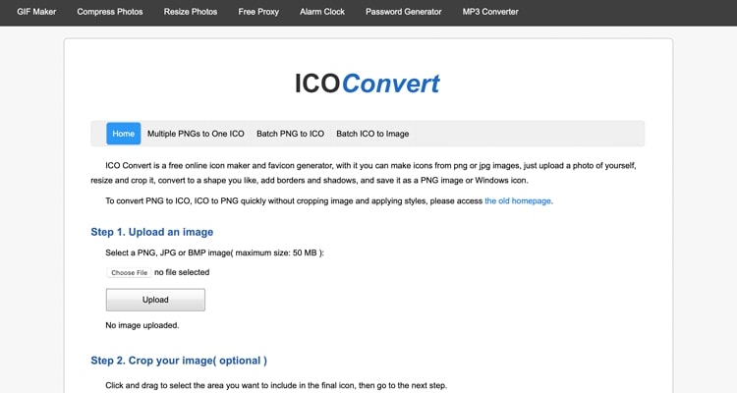Viewport: 737px width, 393px height.
Task: Visit the Free Proxy link
Action: (x=258, y=12)
